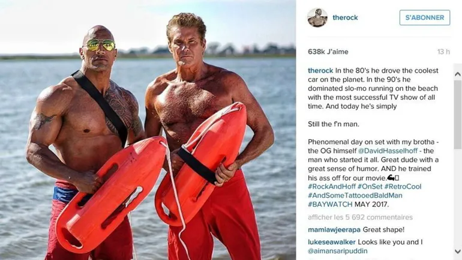Screen dimensions: 462x260
Task: Open commenter lukeseawalker's profile
Action: 331,242
